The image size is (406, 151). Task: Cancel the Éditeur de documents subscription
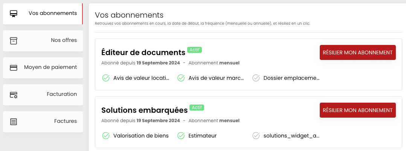tap(357, 52)
